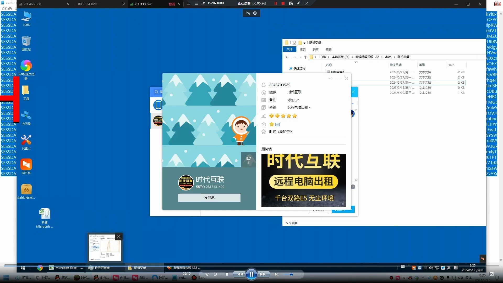Click the edit pencil next to 添加 remark
This screenshot has width=503, height=283.
tap(297, 100)
